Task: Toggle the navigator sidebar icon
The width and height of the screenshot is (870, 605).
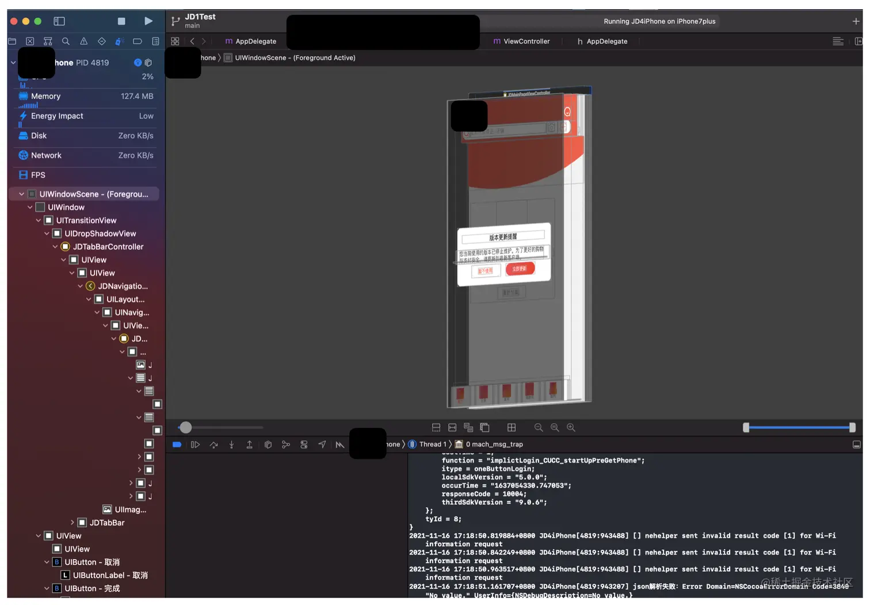Action: point(59,21)
